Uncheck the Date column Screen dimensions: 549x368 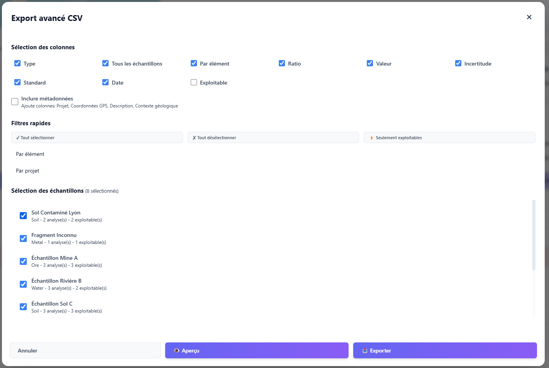pos(105,82)
